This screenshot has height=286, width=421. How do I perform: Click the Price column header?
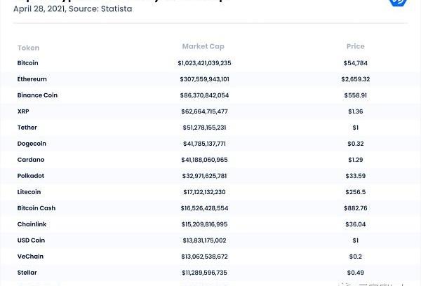pyautogui.click(x=355, y=47)
